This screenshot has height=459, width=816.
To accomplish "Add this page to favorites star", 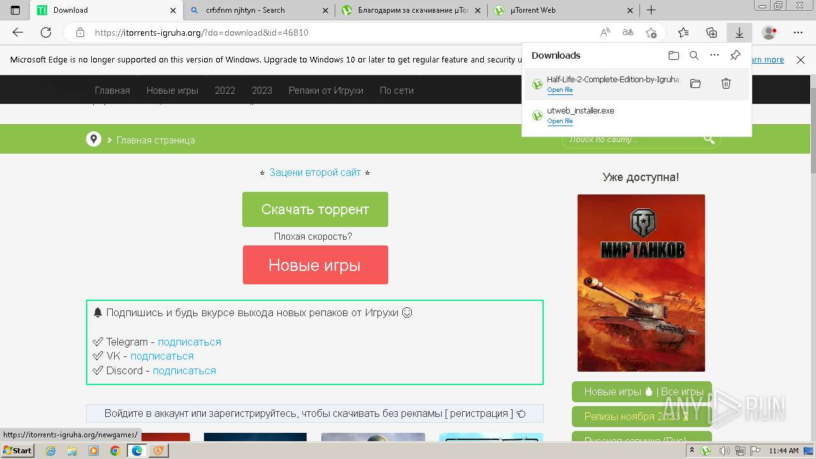I will (651, 33).
